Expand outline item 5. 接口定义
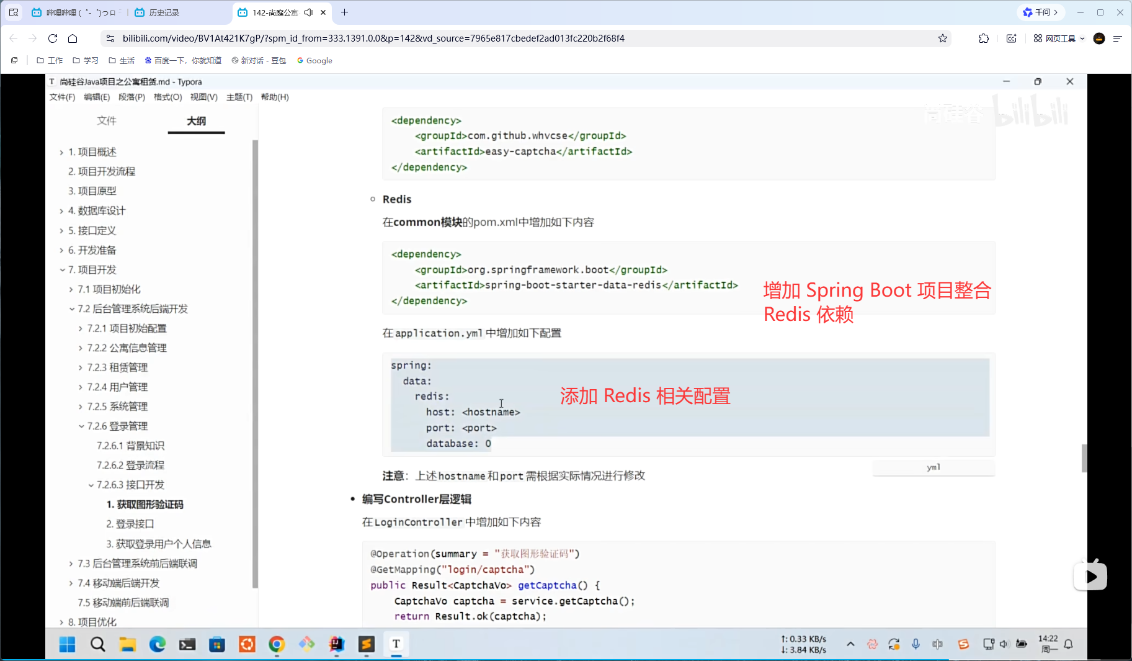Screen dimensions: 1132x661 pyautogui.click(x=61, y=231)
